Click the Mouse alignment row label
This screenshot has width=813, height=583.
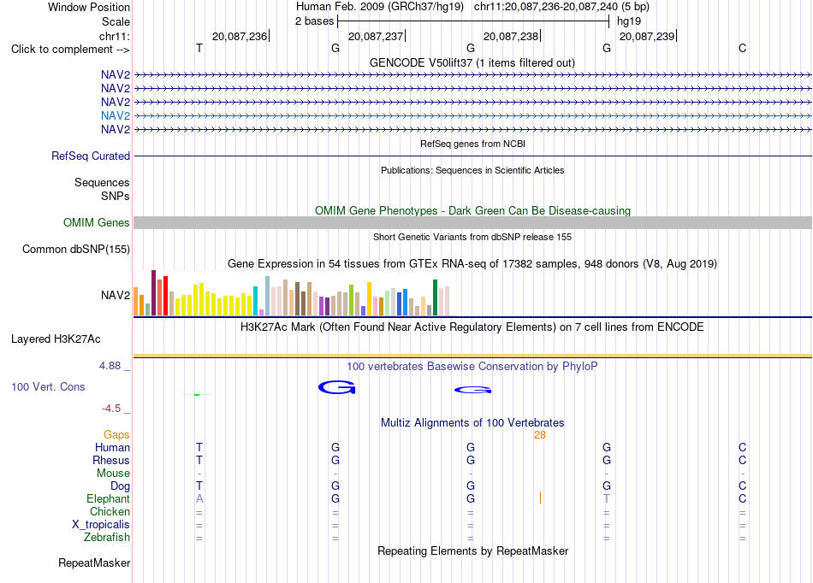[x=113, y=474]
